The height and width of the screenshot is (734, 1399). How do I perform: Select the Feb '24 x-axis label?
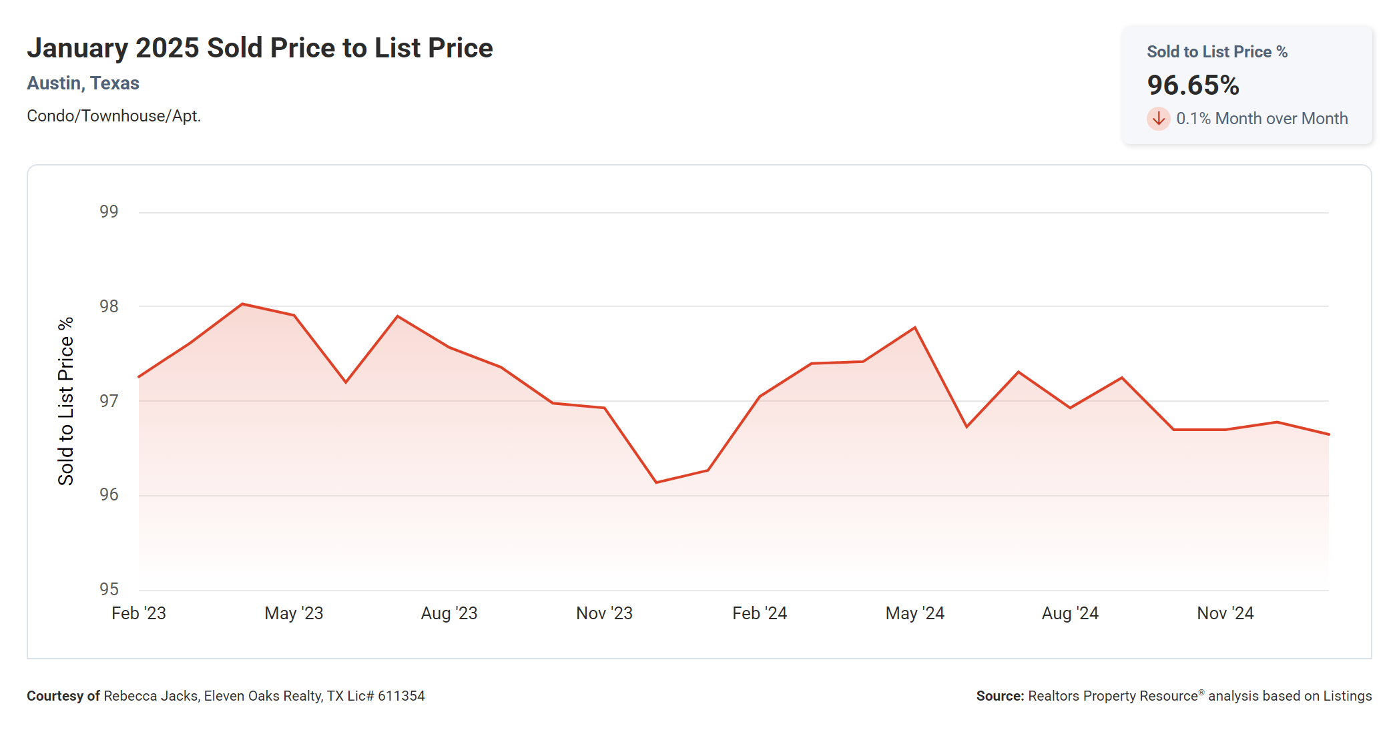point(760,613)
